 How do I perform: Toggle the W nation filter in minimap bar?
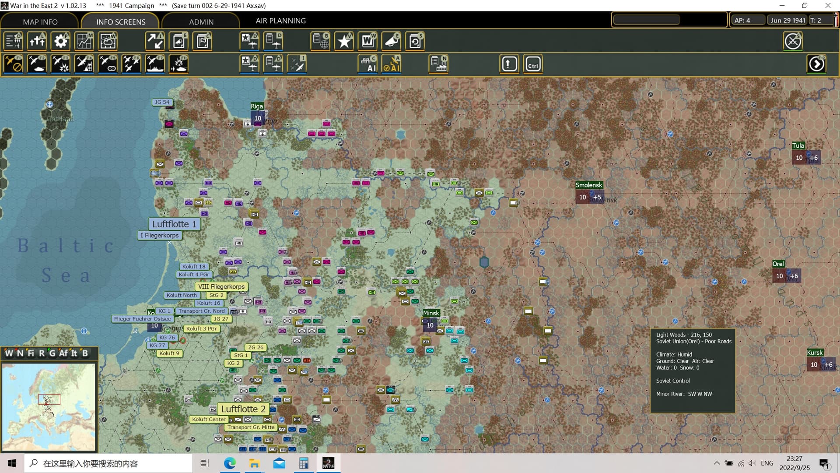pos(9,353)
